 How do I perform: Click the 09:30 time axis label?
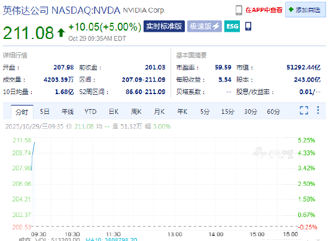pyautogui.click(x=39, y=234)
